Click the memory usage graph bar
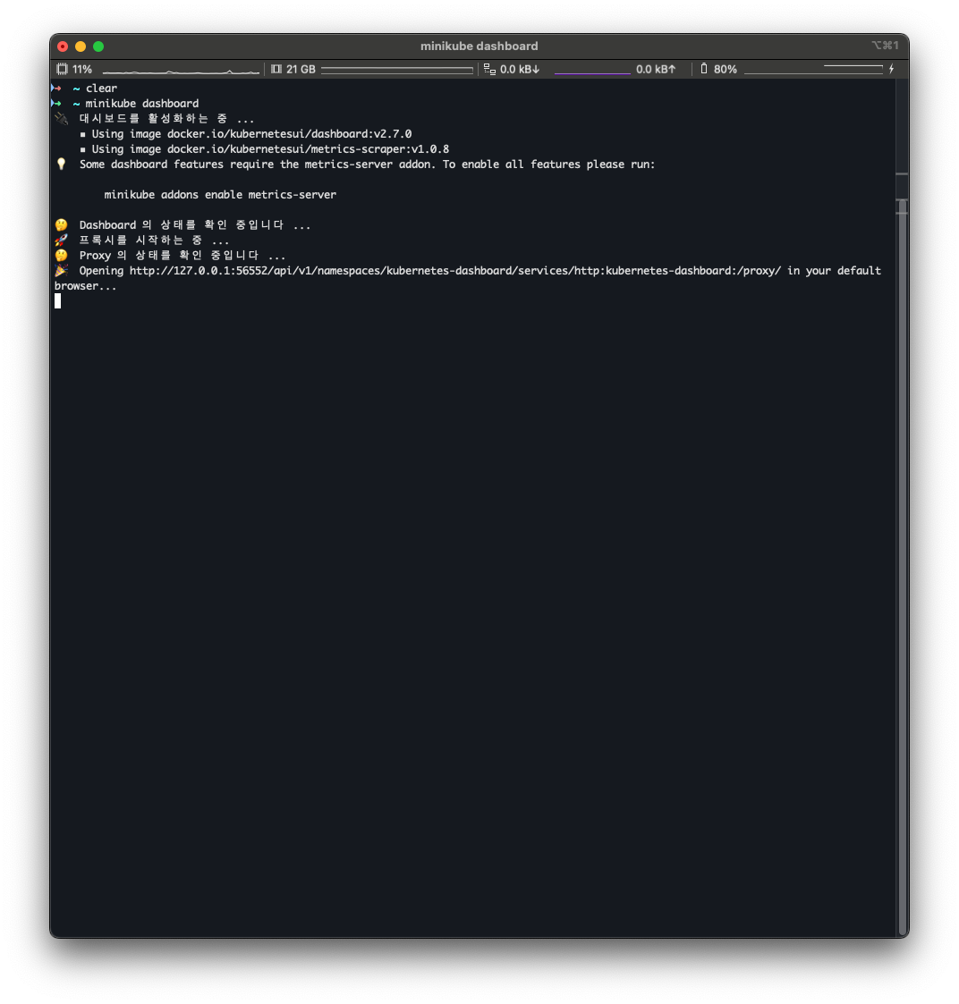The width and height of the screenshot is (959, 1004). point(397,69)
